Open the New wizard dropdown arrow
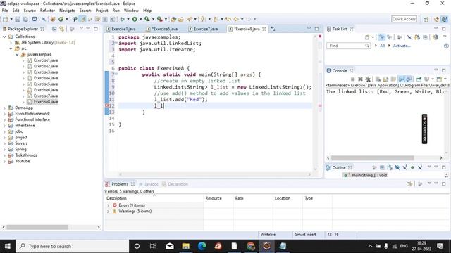Image resolution: width=451 pixels, height=253 pixels. pos(11,19)
